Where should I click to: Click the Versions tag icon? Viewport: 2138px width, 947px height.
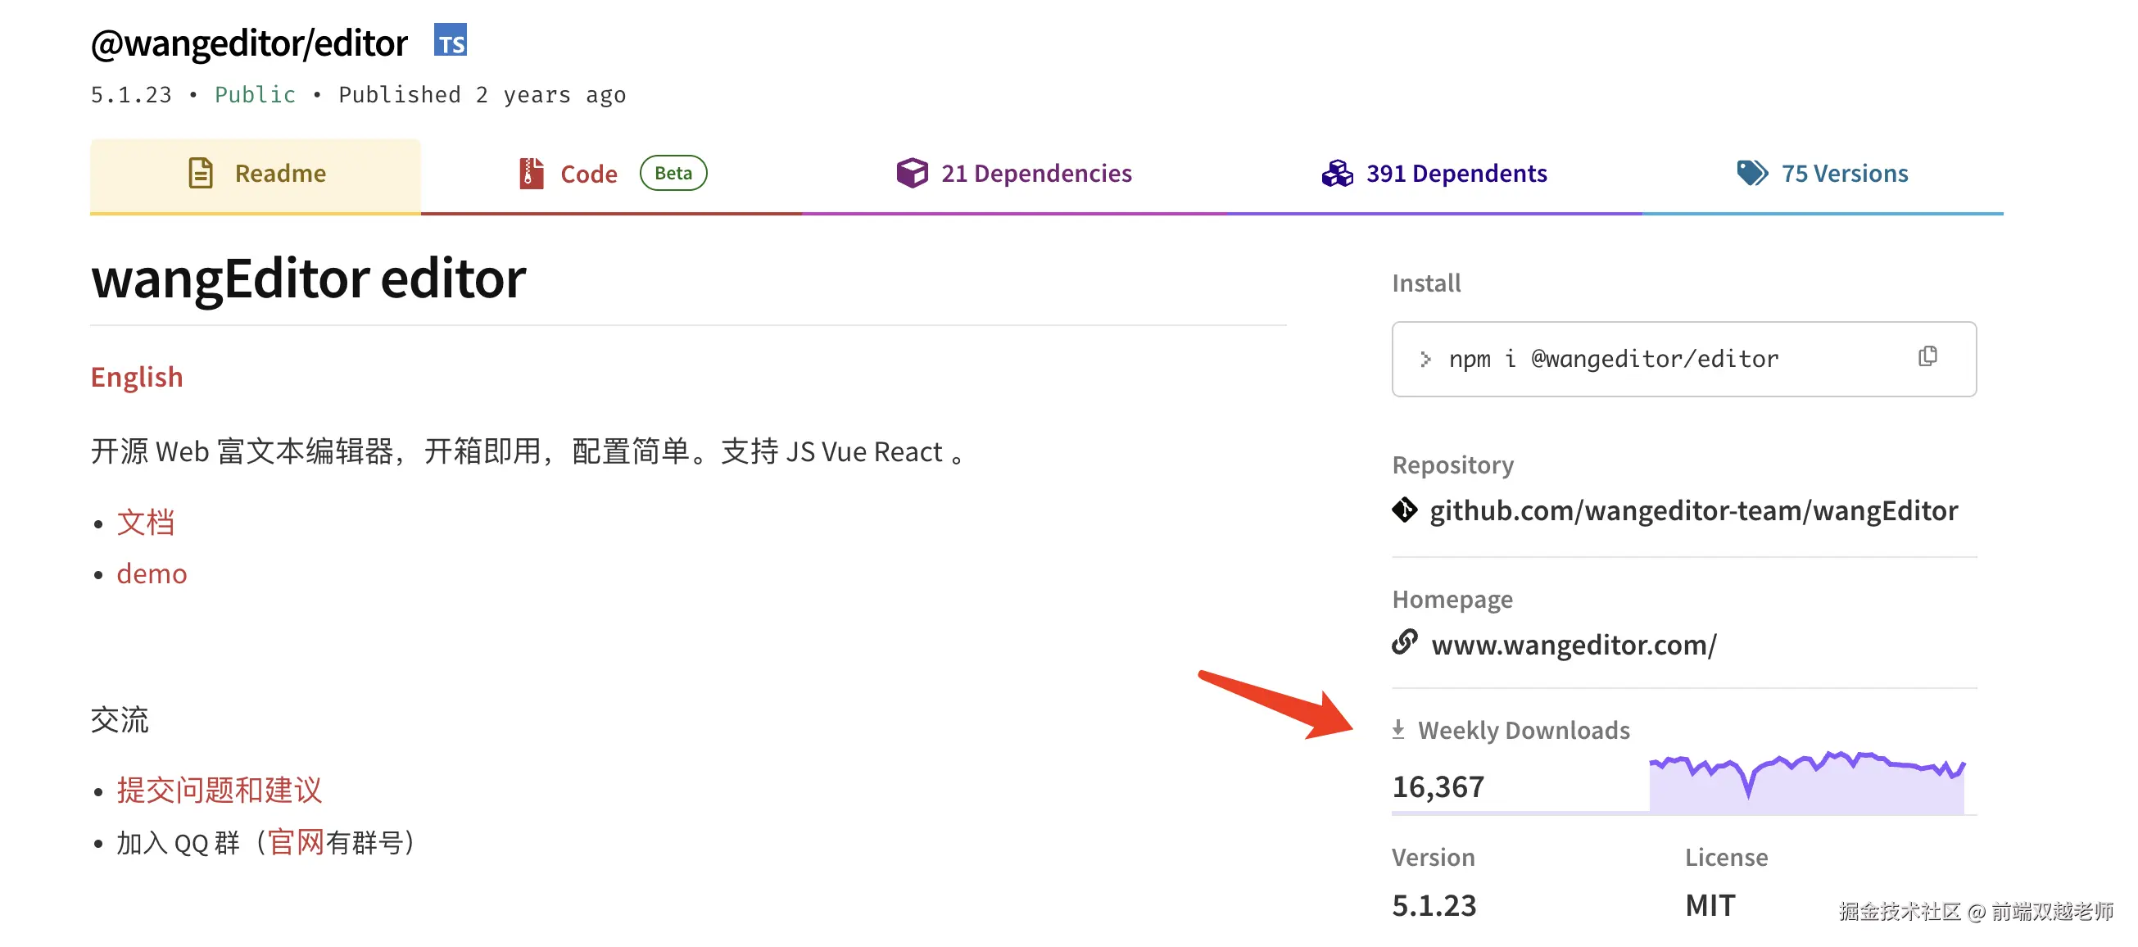[1751, 173]
